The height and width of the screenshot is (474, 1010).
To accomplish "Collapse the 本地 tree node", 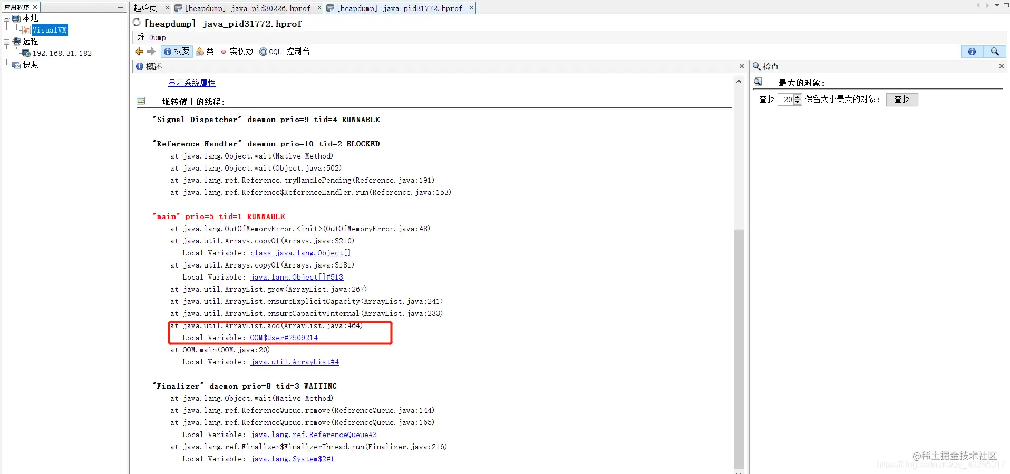I will 7,18.
